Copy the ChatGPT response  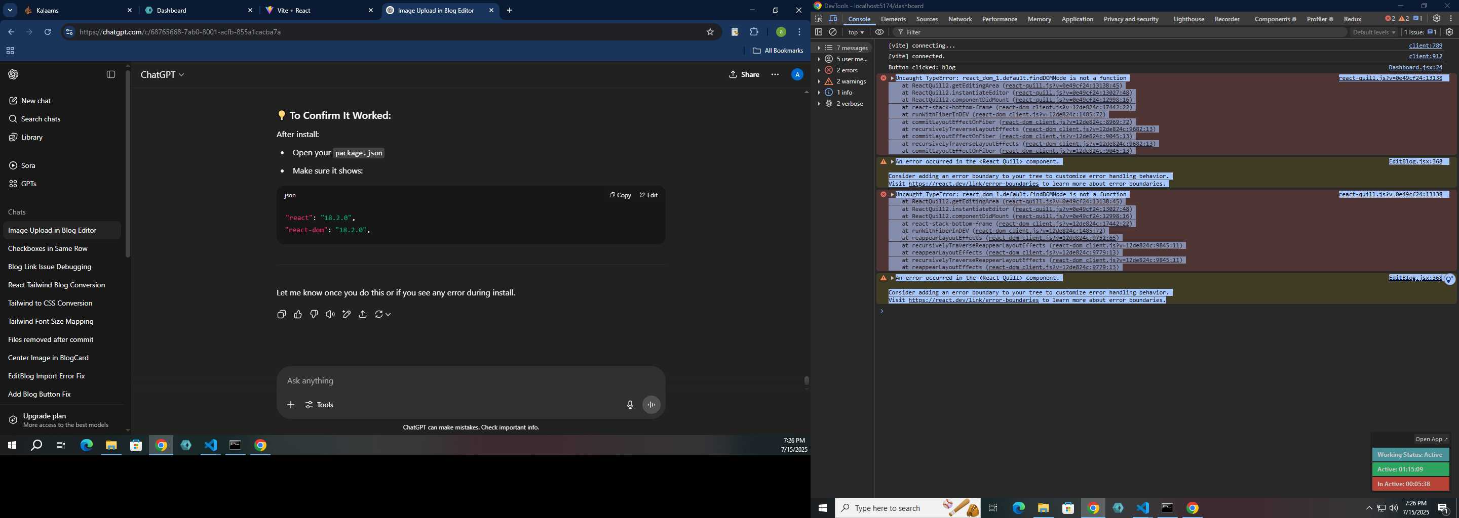[x=282, y=315]
